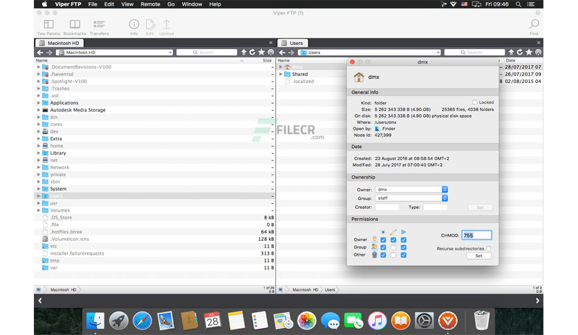
Task: Click previous screenshot arrow at bottom left
Action: point(40,300)
